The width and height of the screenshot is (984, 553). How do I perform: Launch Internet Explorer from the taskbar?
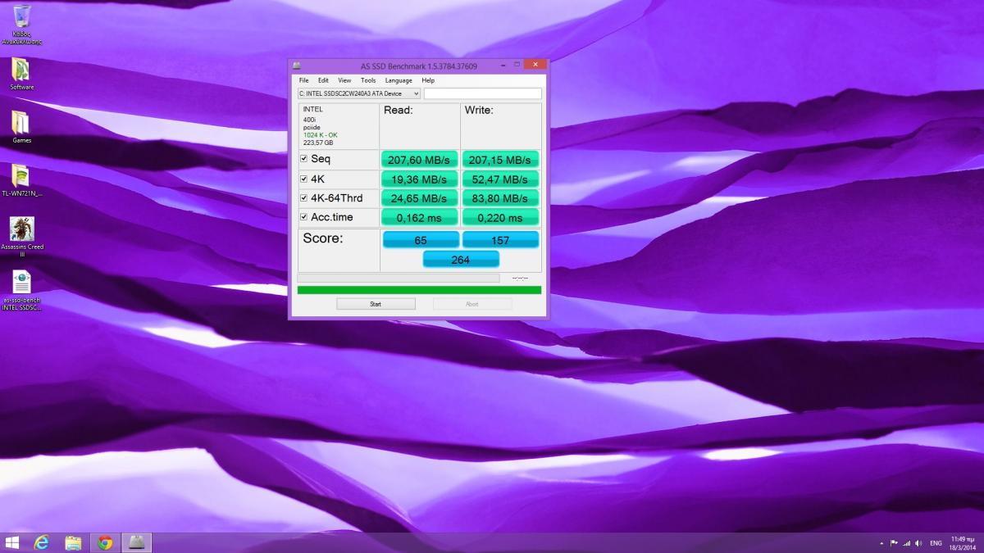point(42,542)
